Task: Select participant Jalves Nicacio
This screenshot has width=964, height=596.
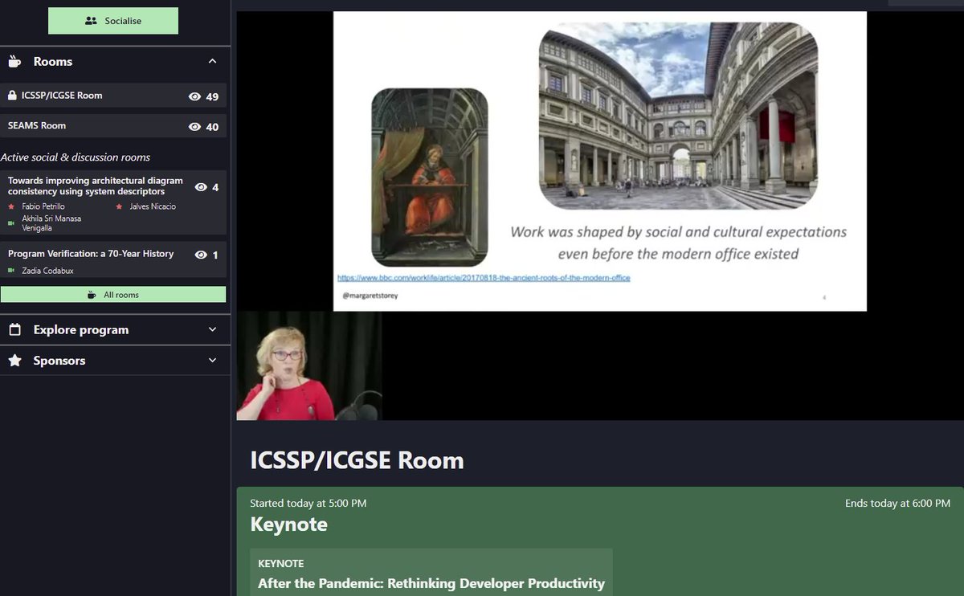Action: tap(153, 206)
